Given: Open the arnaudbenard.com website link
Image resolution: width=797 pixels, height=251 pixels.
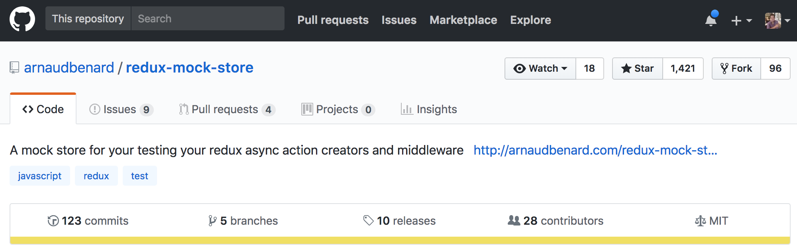Looking at the screenshot, I should click(595, 150).
